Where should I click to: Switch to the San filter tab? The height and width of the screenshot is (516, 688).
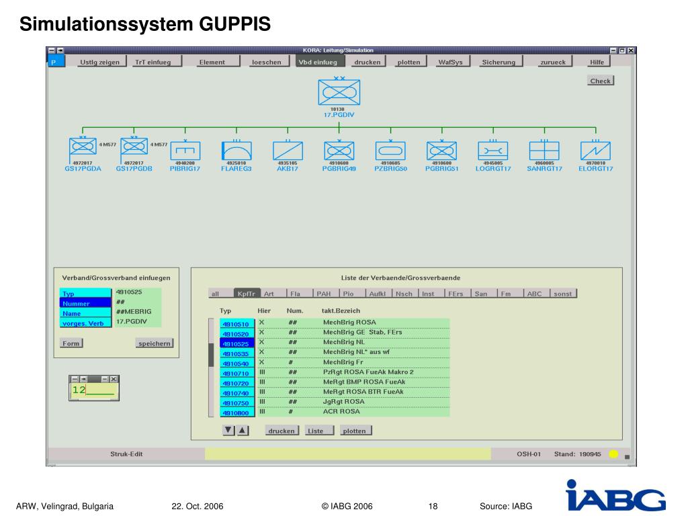pos(484,294)
